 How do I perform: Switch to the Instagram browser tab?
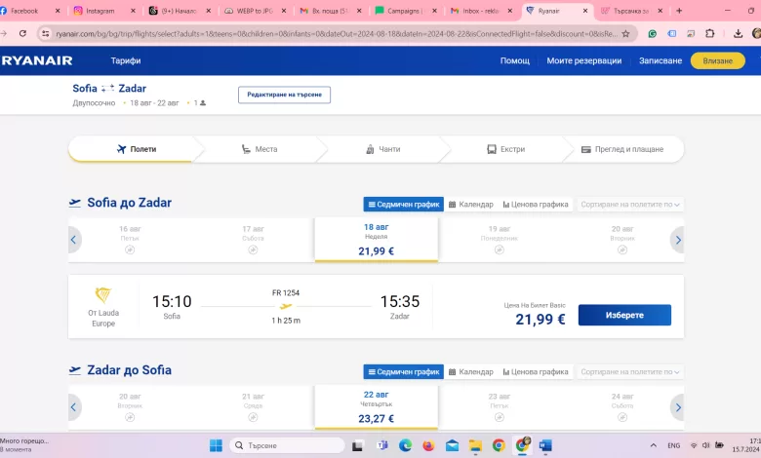click(100, 11)
